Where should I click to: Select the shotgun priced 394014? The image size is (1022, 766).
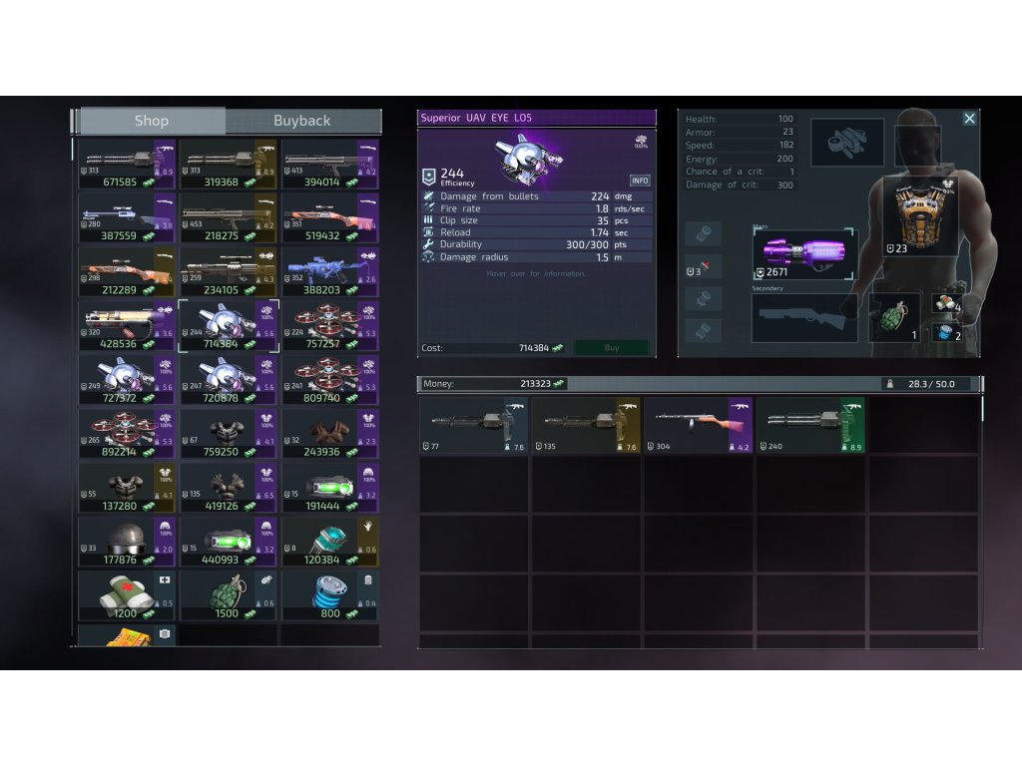[329, 165]
